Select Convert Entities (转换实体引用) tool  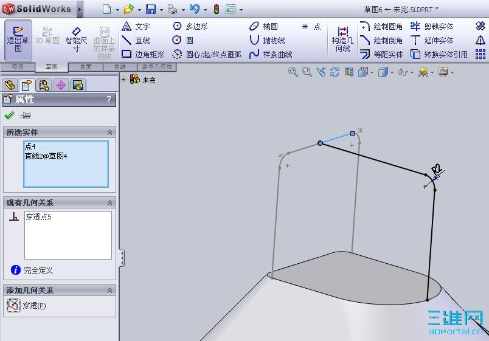point(439,54)
